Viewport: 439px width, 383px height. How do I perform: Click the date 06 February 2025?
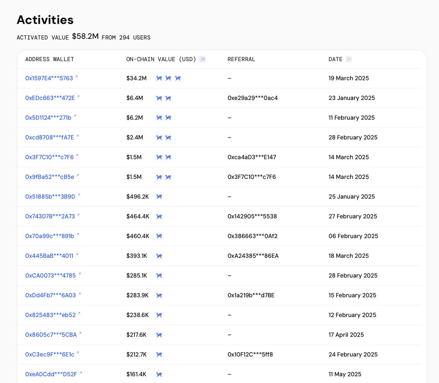pos(353,236)
